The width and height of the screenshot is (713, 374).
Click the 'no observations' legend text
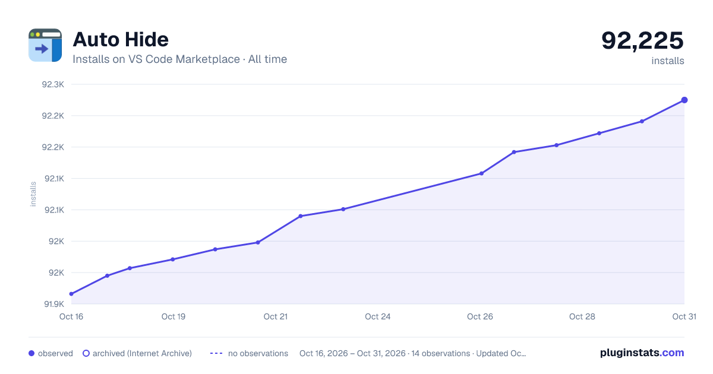[258, 353]
